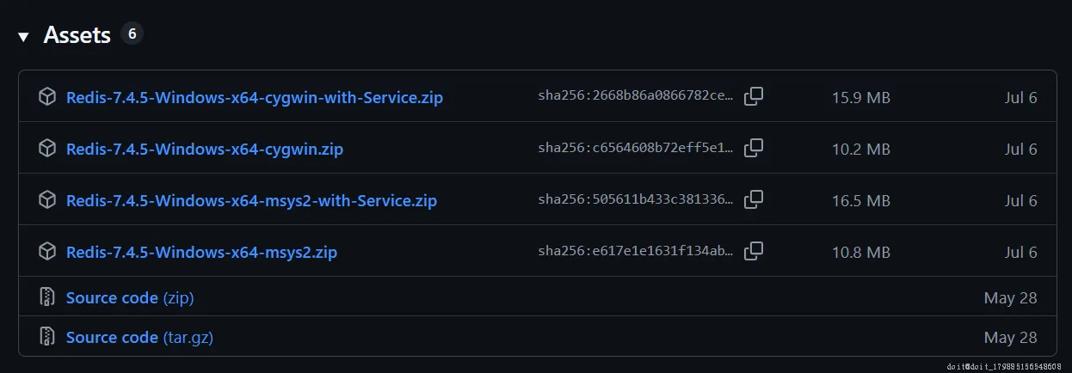Image resolution: width=1072 pixels, height=373 pixels.
Task: Click the Assets heading text
Action: [77, 35]
